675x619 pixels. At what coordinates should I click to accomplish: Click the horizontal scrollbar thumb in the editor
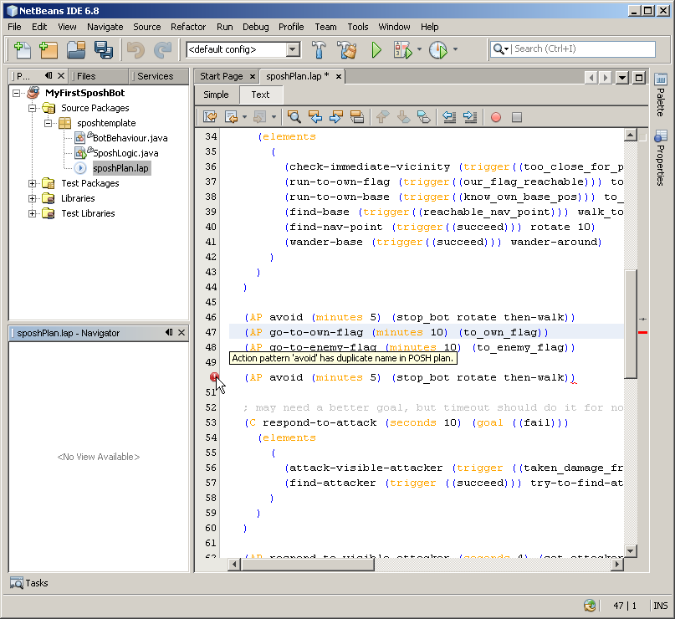point(307,564)
